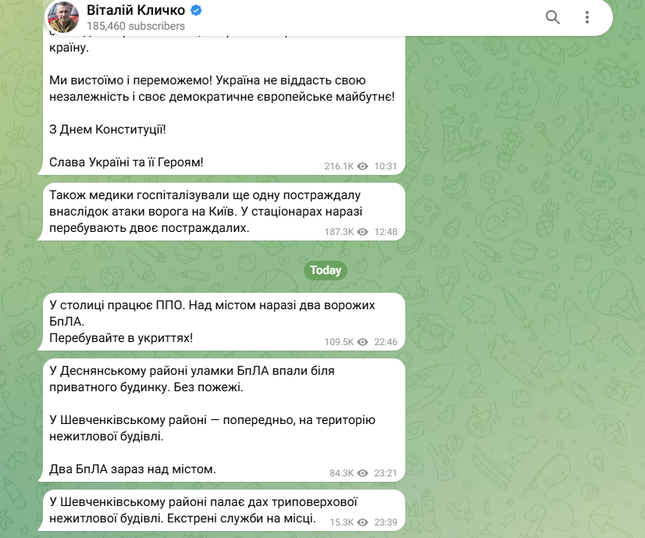Click the Today date separator pill

click(326, 270)
